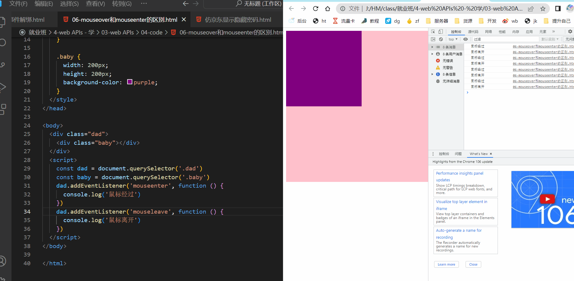The image size is (574, 281).
Task: Select the 无详细消息 verbose filter row
Action: 447,81
